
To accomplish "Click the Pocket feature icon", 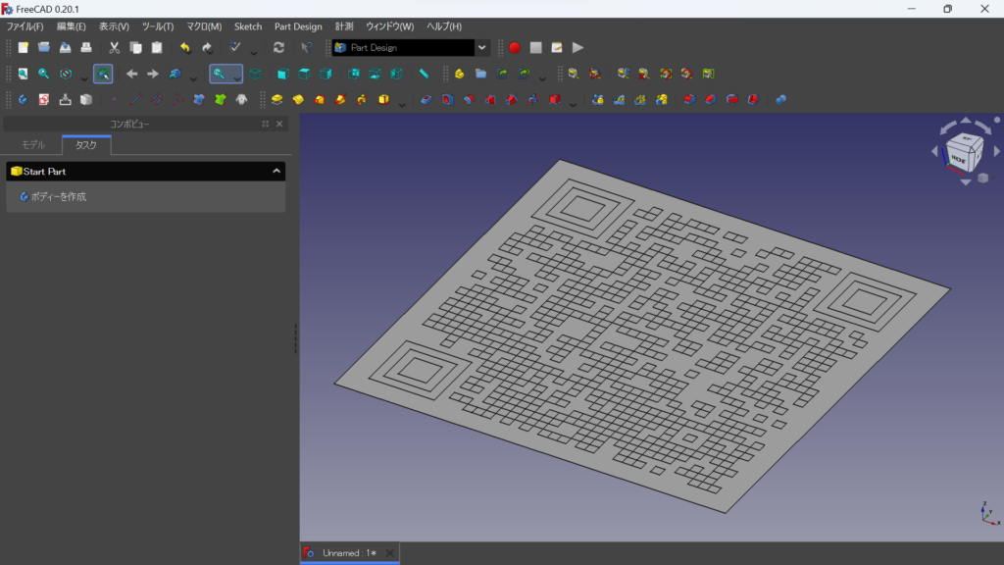I will pos(427,99).
